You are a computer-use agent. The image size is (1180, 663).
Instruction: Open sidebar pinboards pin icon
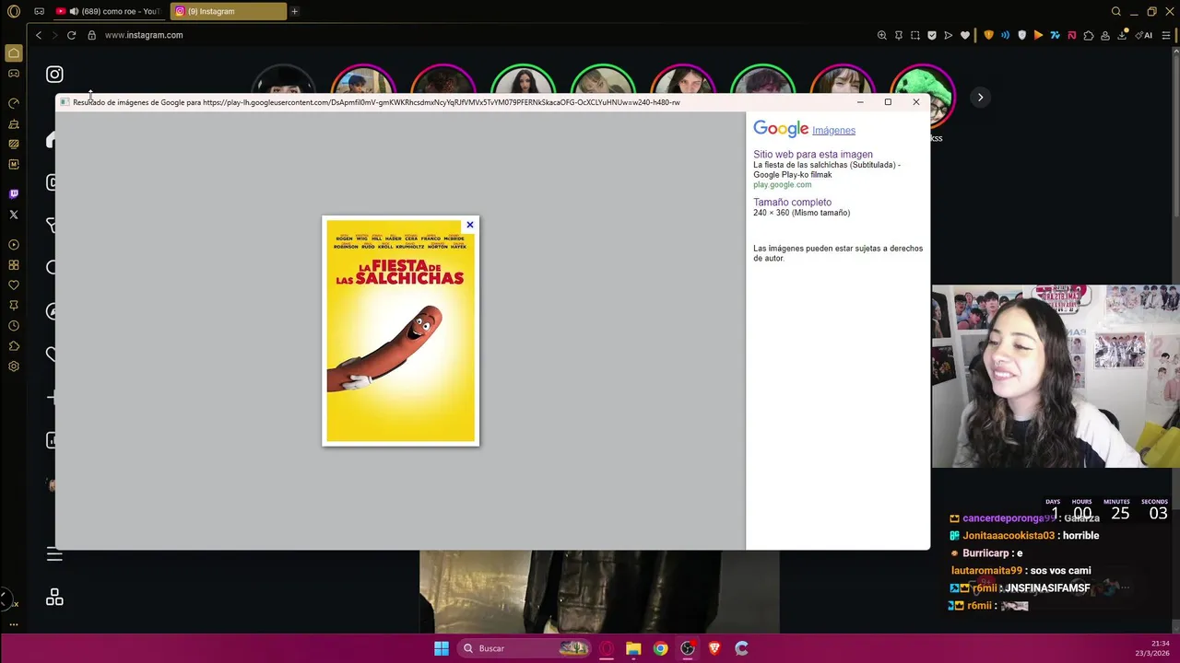14,306
